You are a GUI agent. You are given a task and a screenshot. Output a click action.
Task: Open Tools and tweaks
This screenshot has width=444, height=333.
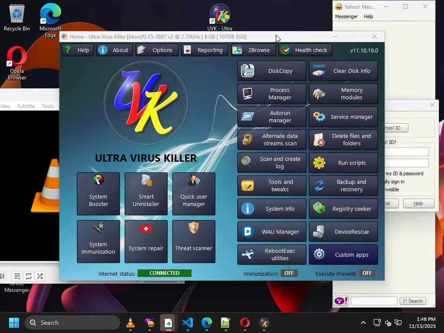(x=271, y=186)
